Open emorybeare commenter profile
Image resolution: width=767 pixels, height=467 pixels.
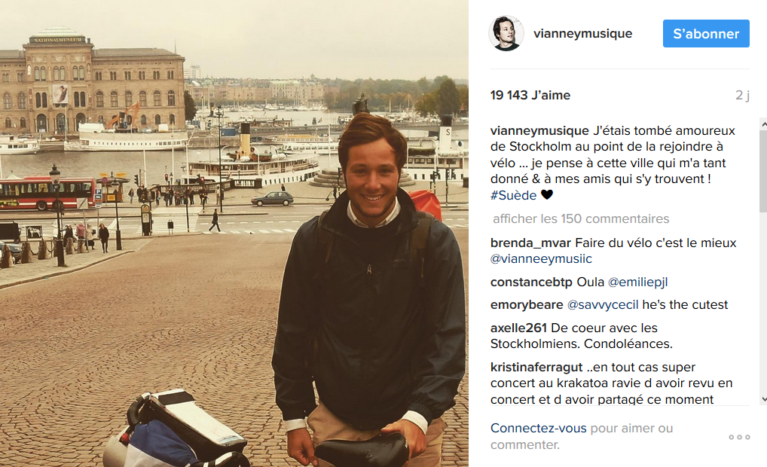[527, 304]
